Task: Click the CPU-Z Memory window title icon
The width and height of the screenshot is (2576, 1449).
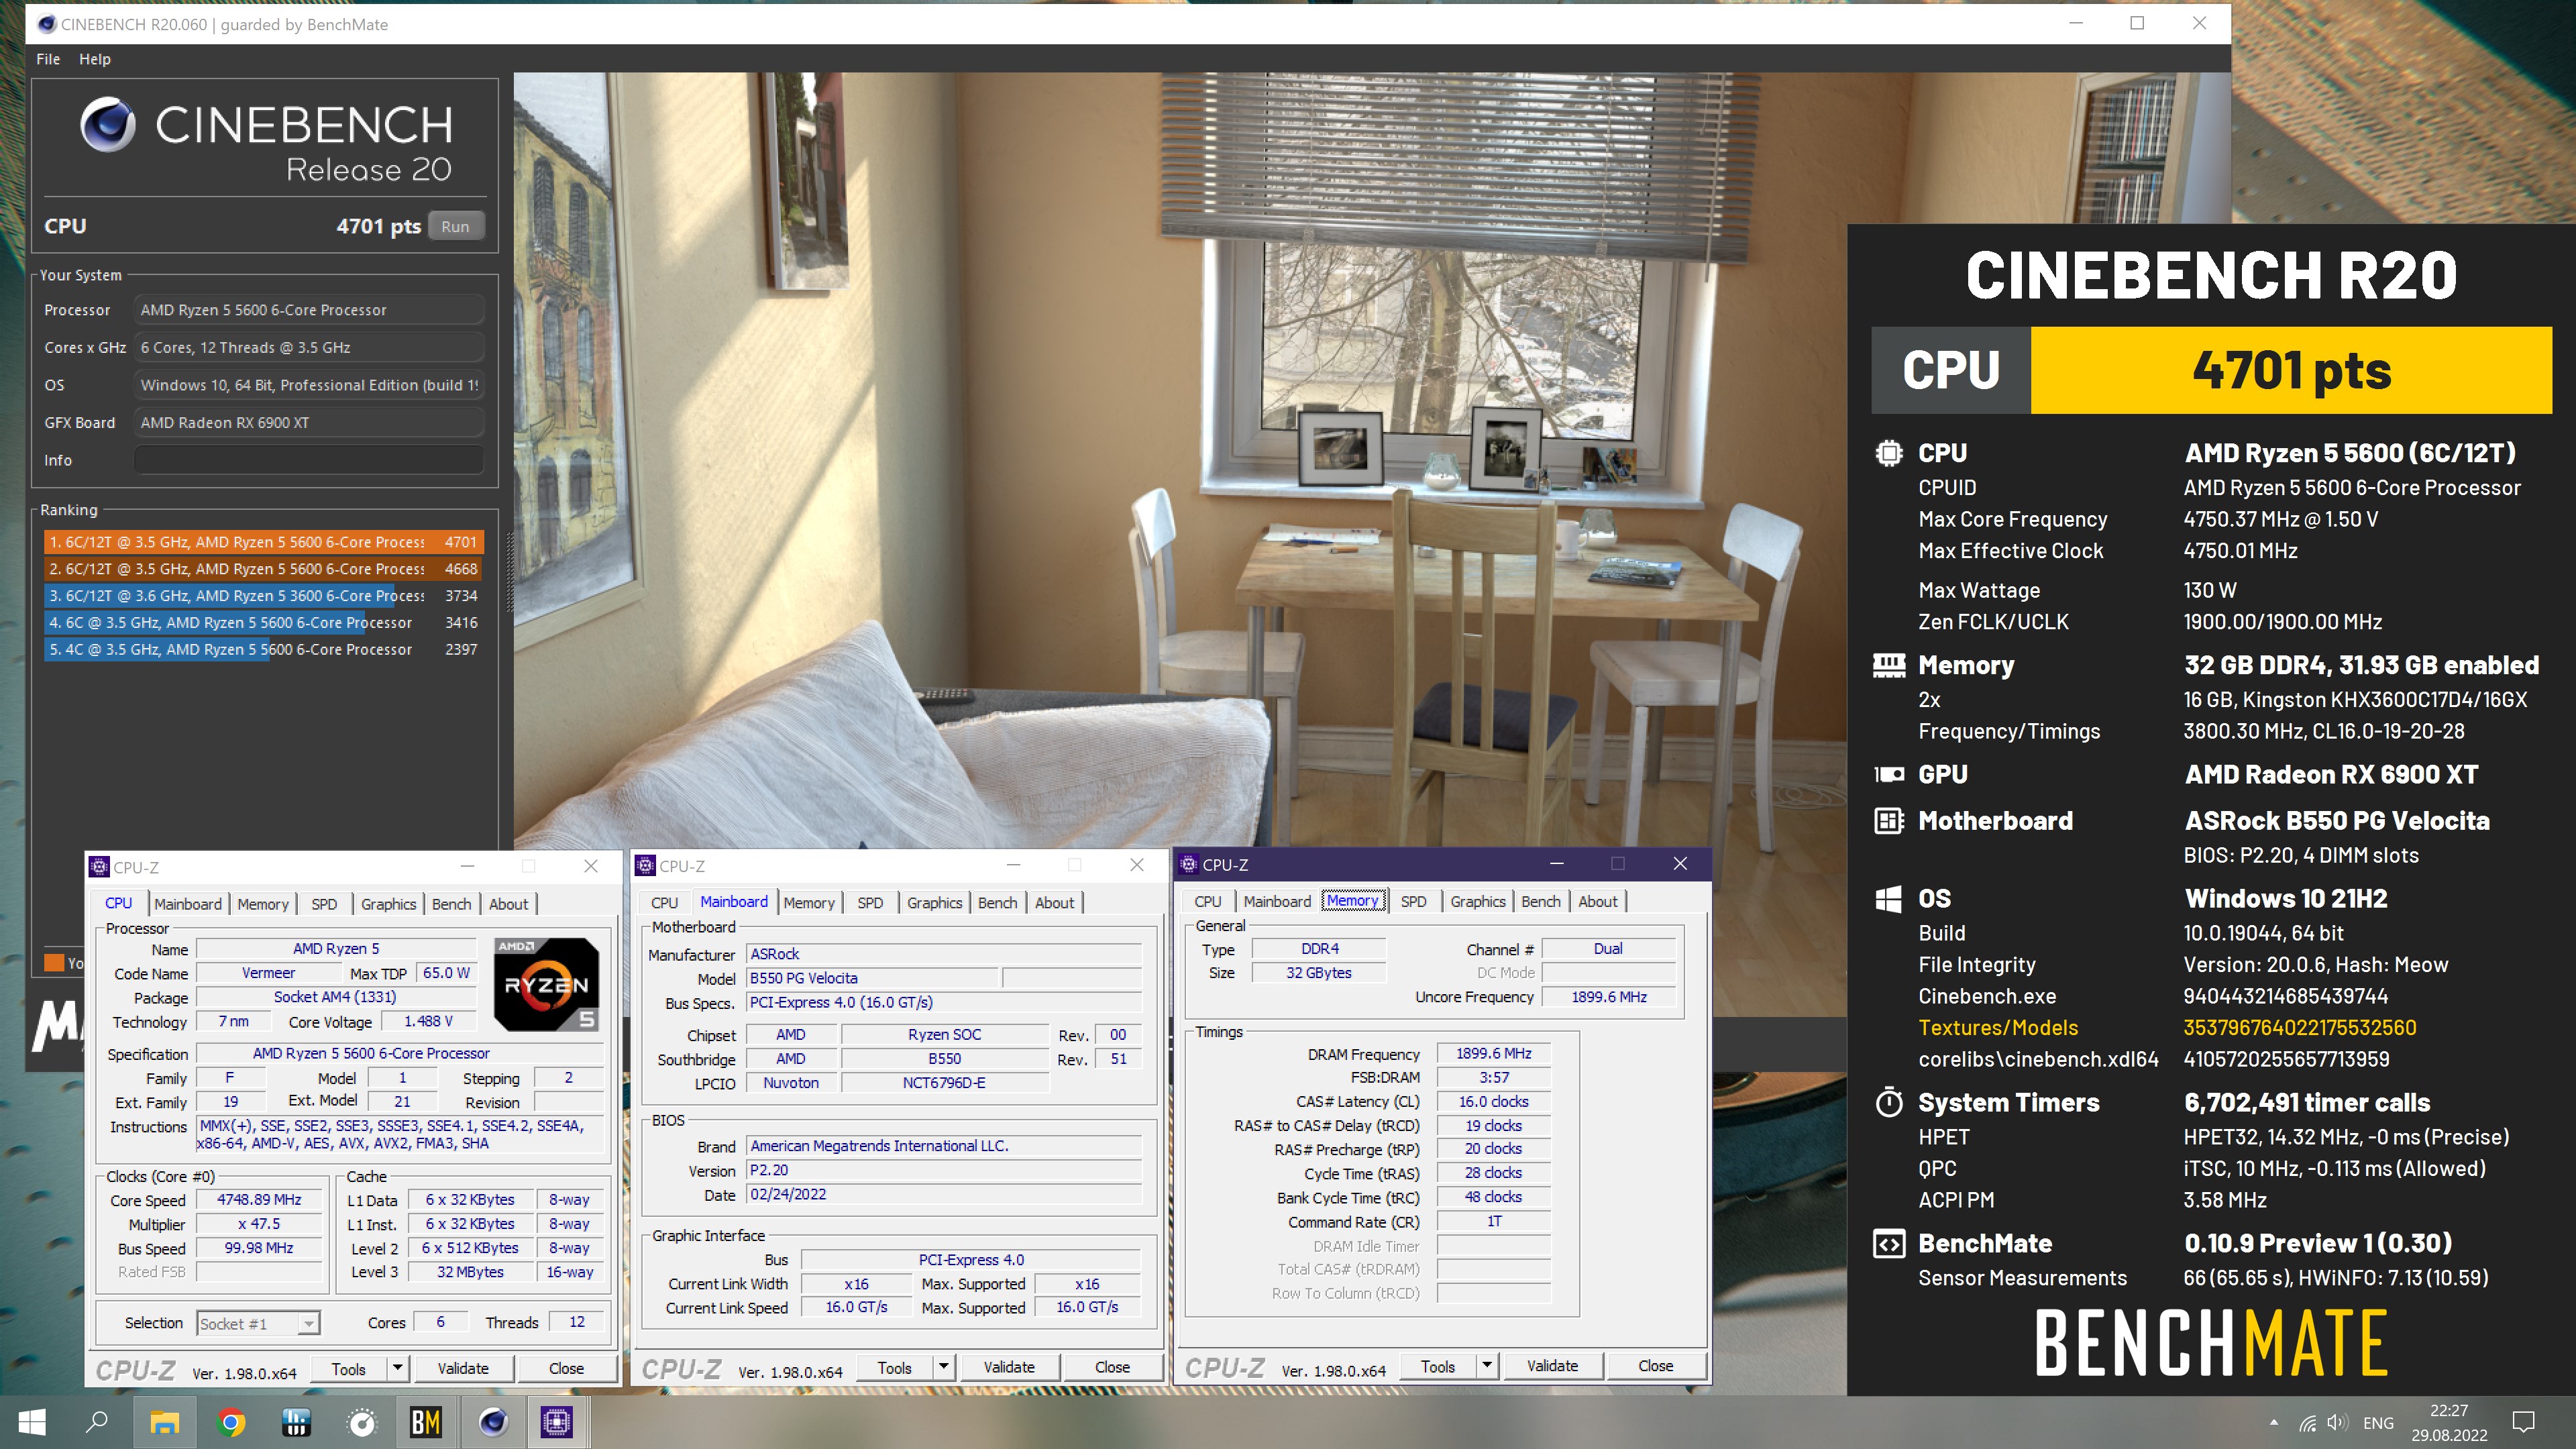Action: pos(1189,865)
